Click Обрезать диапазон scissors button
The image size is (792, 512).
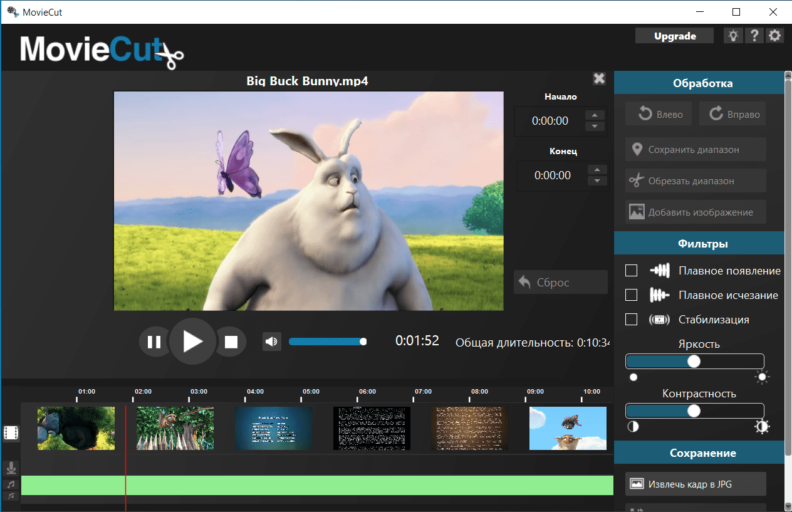696,180
